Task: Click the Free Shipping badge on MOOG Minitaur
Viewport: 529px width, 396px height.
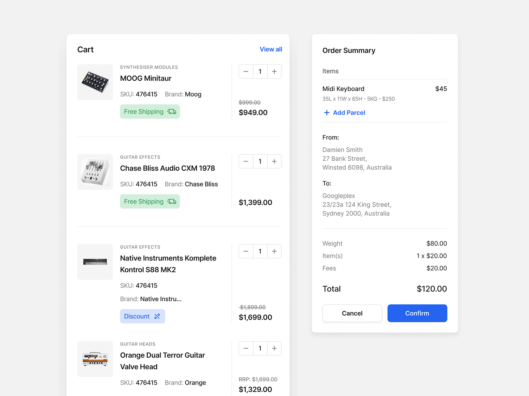Action: click(150, 112)
